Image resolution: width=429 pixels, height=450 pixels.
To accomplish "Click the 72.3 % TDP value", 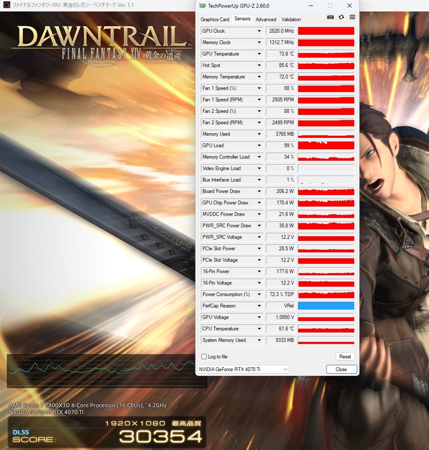I will [281, 294].
